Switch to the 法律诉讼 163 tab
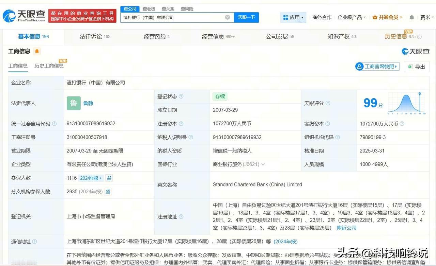 [x=95, y=37]
